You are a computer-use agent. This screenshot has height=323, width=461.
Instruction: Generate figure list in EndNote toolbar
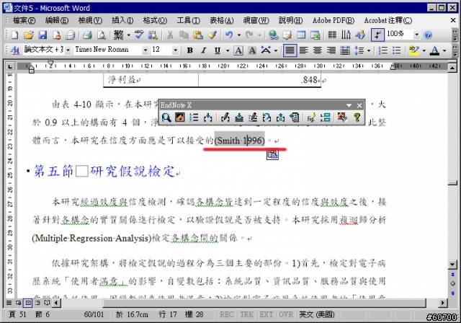pos(325,118)
